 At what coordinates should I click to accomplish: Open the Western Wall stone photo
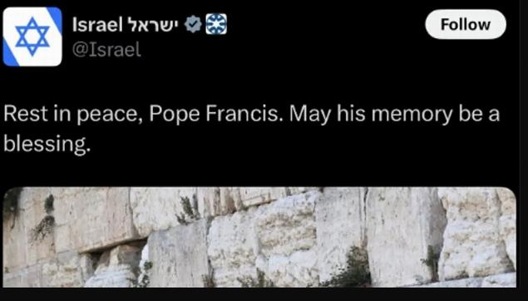point(259,237)
